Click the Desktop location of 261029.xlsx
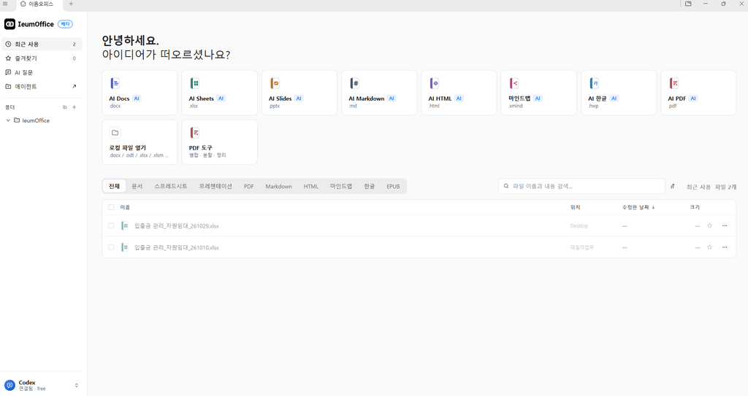 coord(579,226)
